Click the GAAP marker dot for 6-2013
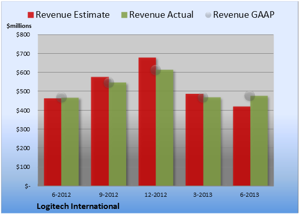The height and width of the screenshot is (214, 299). point(250,96)
